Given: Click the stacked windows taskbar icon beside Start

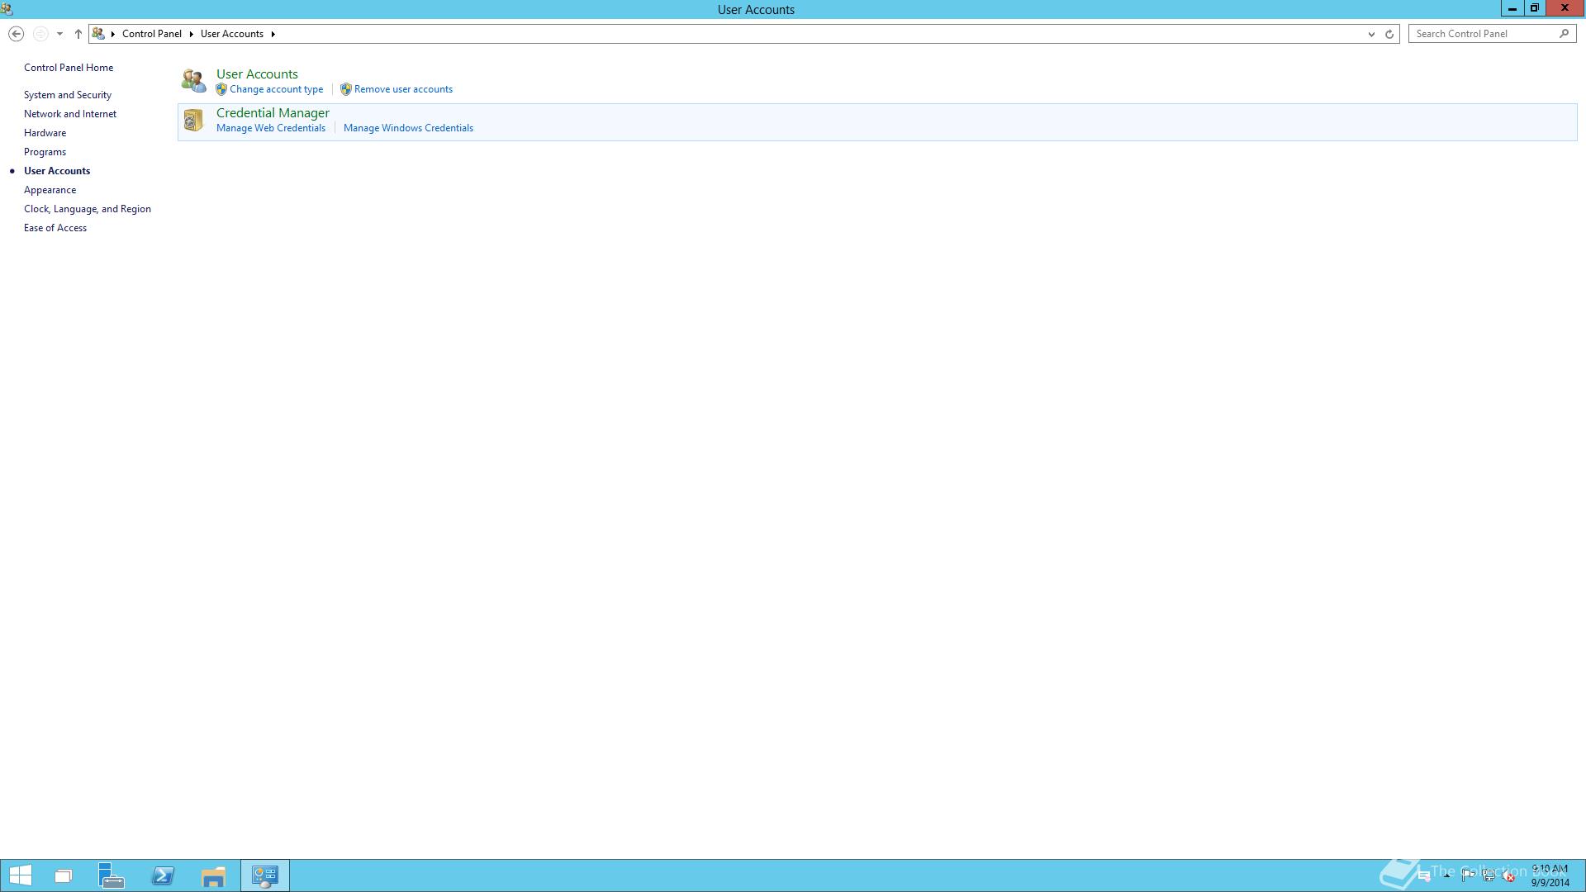Looking at the screenshot, I should point(64,875).
